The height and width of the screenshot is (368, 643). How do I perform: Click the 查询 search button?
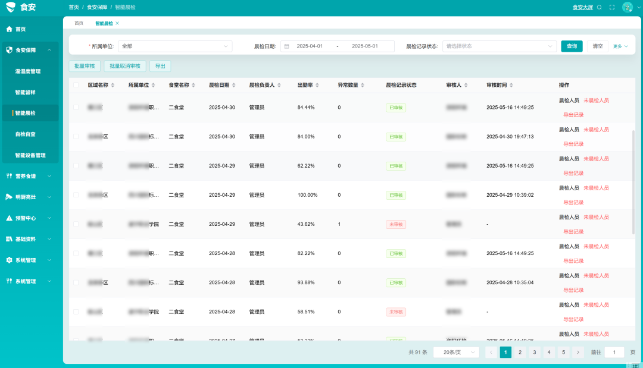(x=572, y=46)
